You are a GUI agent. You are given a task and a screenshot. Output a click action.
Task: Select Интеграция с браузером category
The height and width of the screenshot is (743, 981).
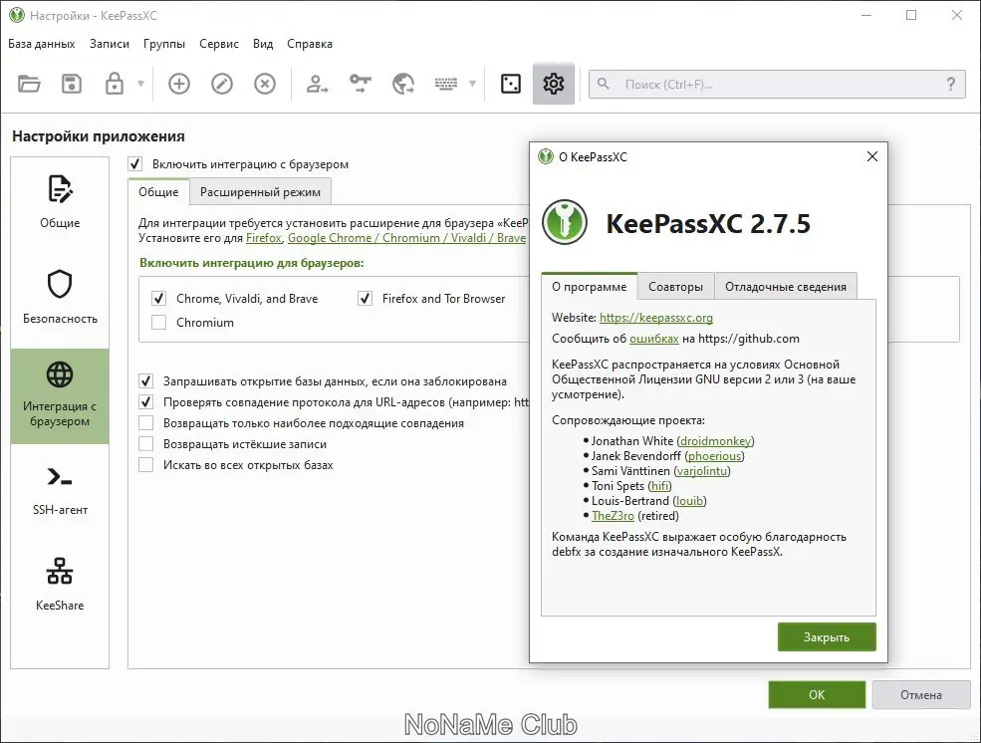[x=60, y=395]
